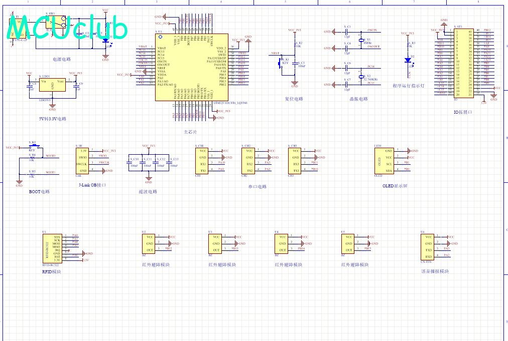The image size is (508, 341).
Task: Click the S_R3 1K LED resistor
Action: click(x=408, y=45)
